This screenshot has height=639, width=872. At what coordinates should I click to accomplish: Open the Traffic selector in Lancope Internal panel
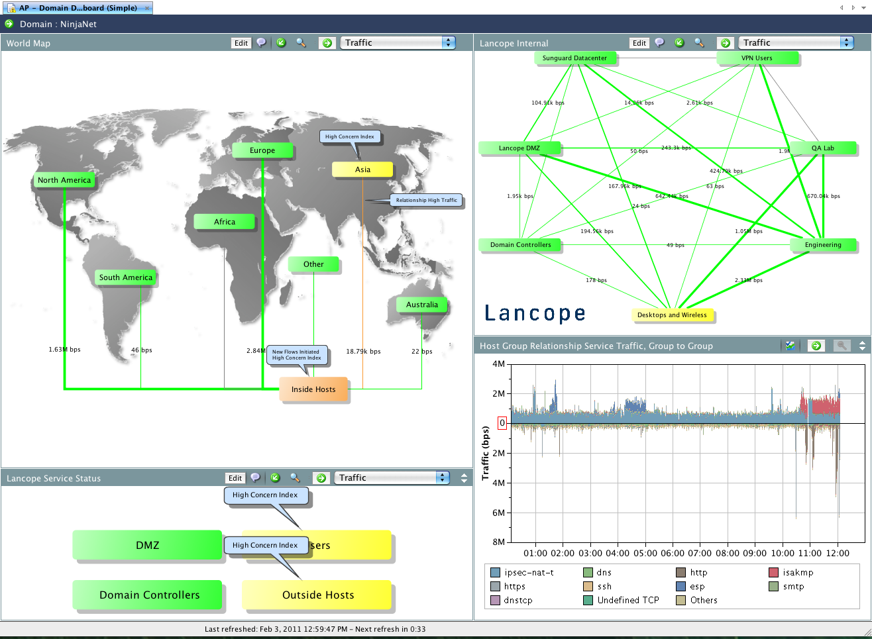[x=795, y=42]
